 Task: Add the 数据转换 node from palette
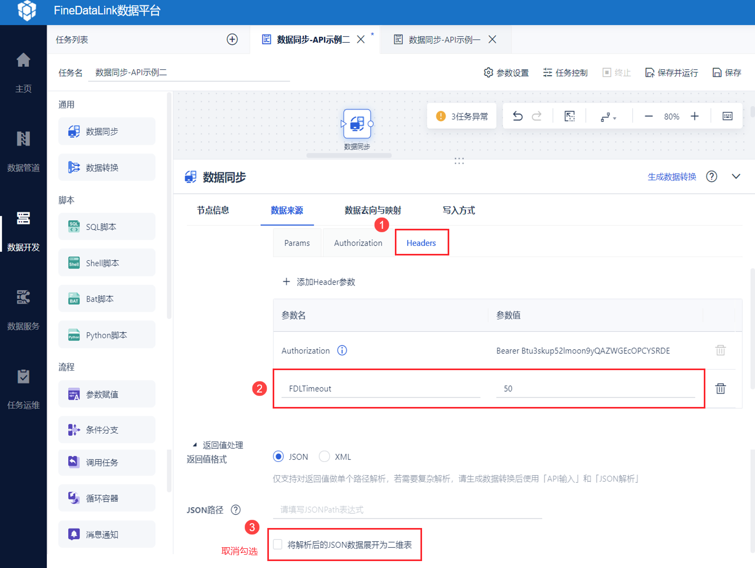107,167
